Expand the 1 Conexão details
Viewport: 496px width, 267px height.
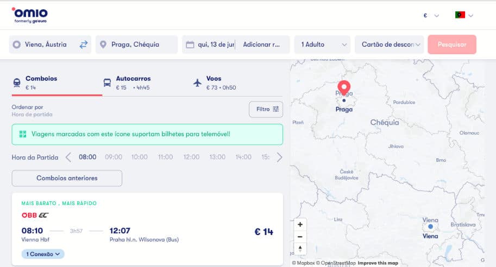pos(43,254)
